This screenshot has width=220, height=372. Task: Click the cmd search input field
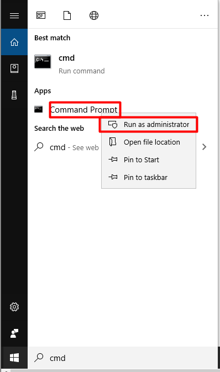coord(123,358)
